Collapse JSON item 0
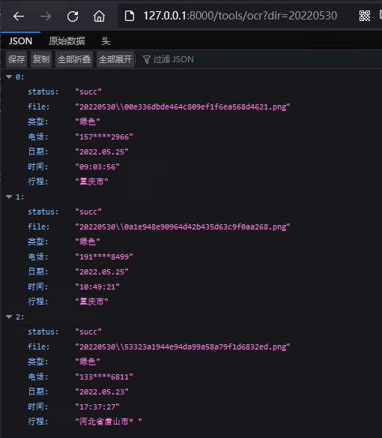 [x=9, y=76]
